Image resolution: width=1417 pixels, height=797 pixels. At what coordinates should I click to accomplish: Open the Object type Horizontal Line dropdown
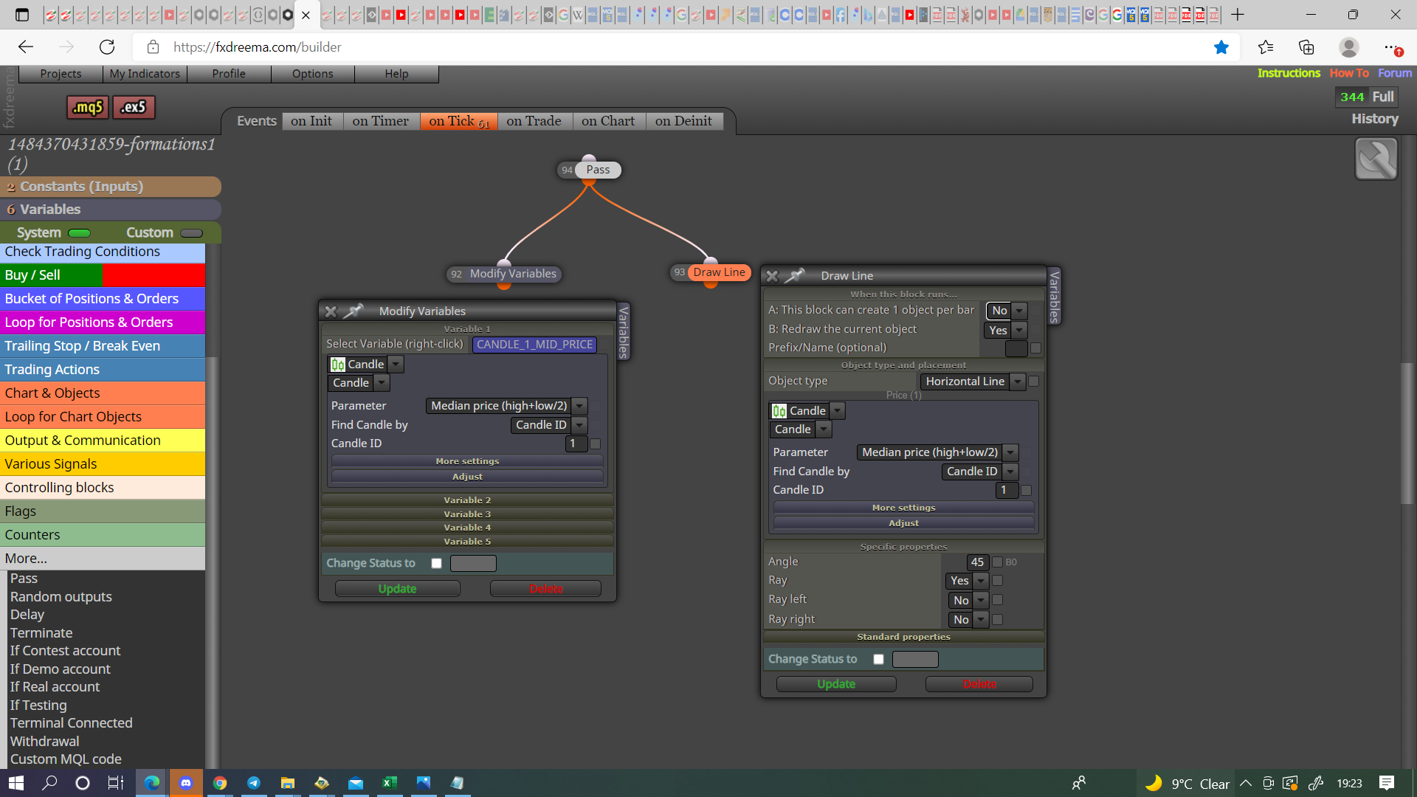[973, 382]
